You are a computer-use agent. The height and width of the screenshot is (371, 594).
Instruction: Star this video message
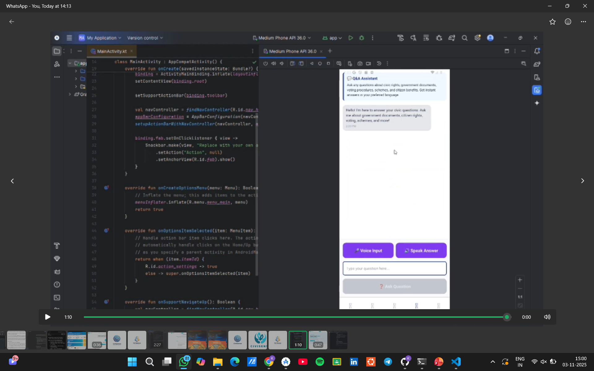pyautogui.click(x=552, y=22)
